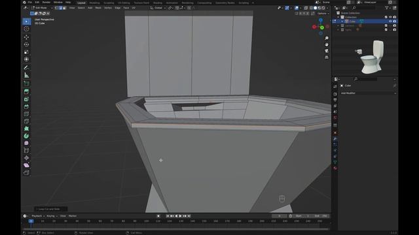Open the Vertex menu in viewport header

coord(108,8)
